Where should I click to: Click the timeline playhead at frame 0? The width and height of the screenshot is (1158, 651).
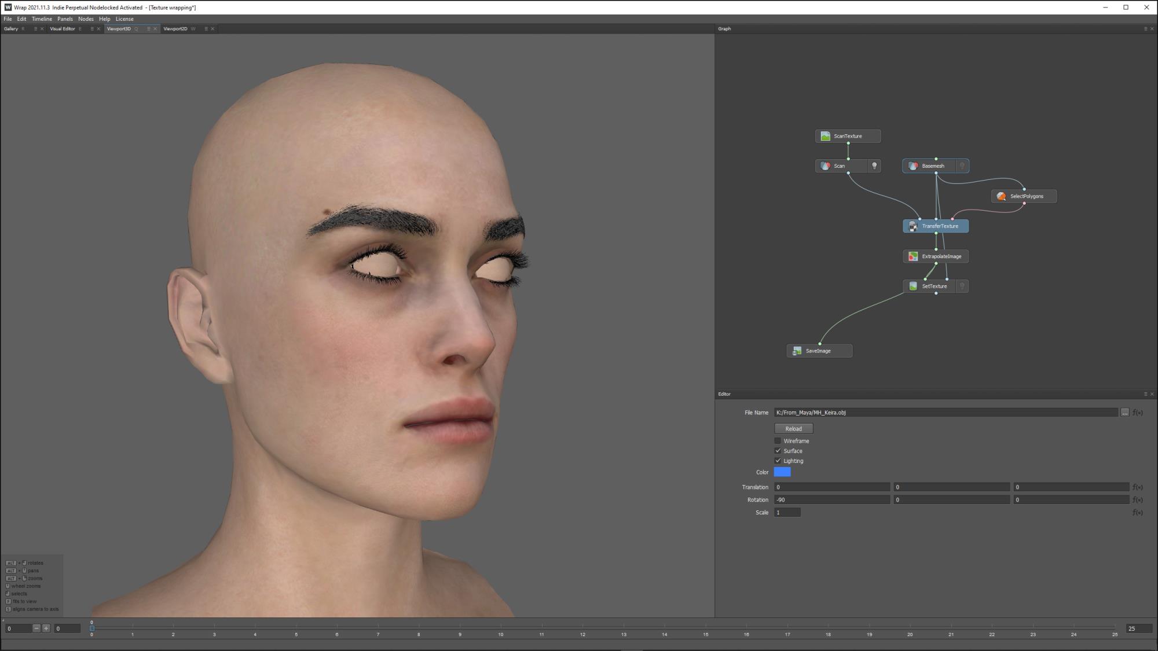click(91, 628)
